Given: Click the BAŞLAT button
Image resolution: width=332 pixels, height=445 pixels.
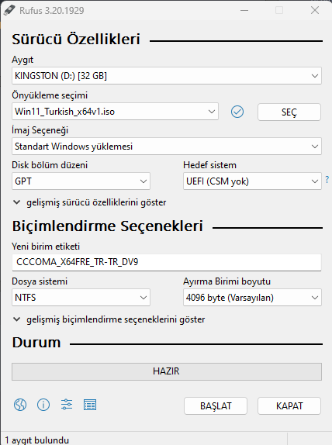Looking at the screenshot, I should click(x=216, y=405).
